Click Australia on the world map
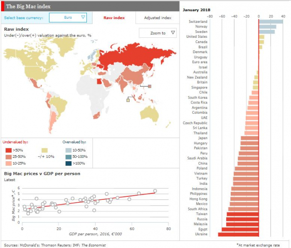Image resolution: width=291 pixels, height=248 pixels. (x=149, y=114)
